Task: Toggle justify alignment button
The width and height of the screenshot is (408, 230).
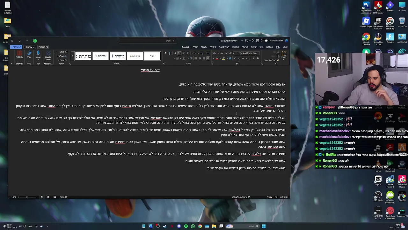Action: point(196,58)
